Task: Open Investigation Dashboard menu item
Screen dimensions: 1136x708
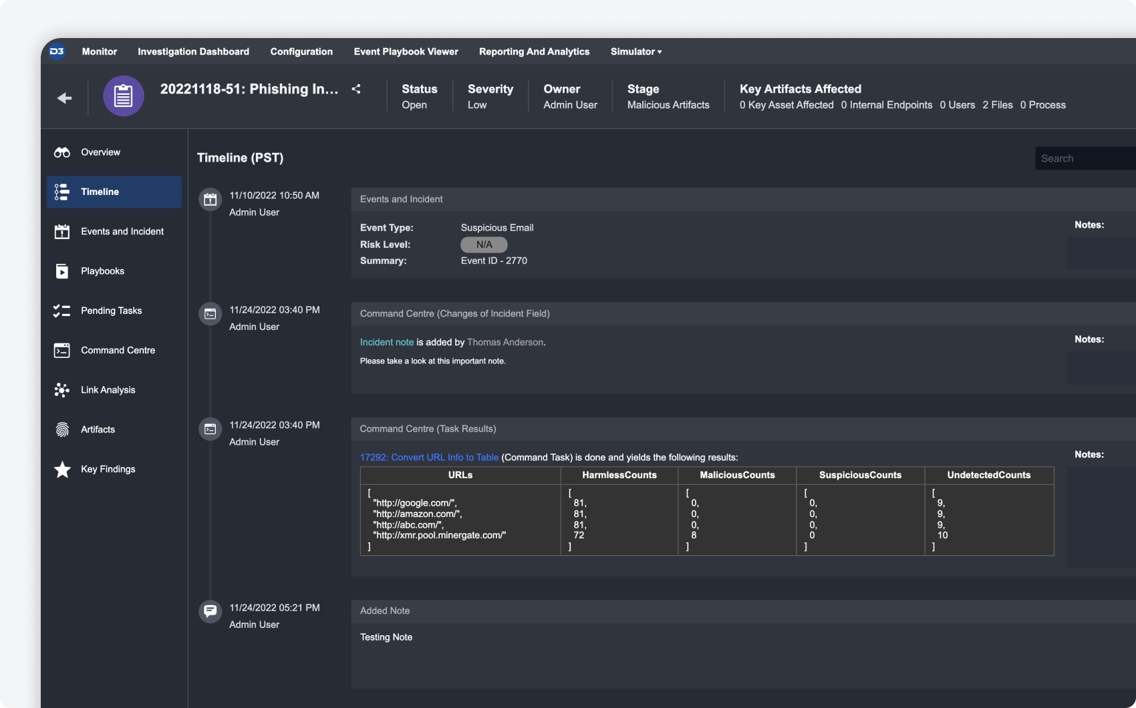Action: click(193, 51)
